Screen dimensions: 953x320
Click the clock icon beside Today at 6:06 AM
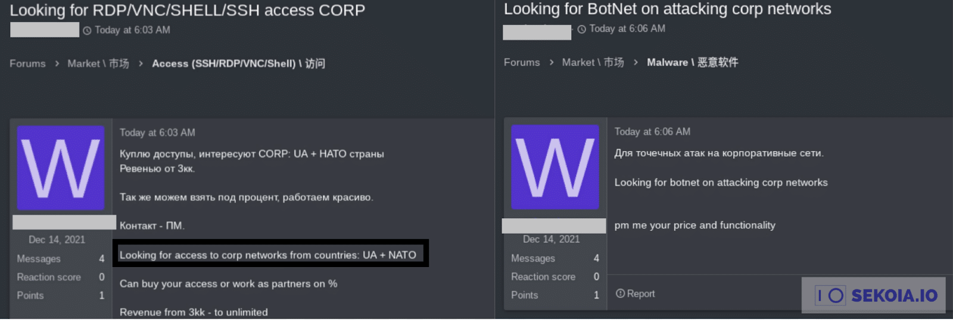pos(582,29)
